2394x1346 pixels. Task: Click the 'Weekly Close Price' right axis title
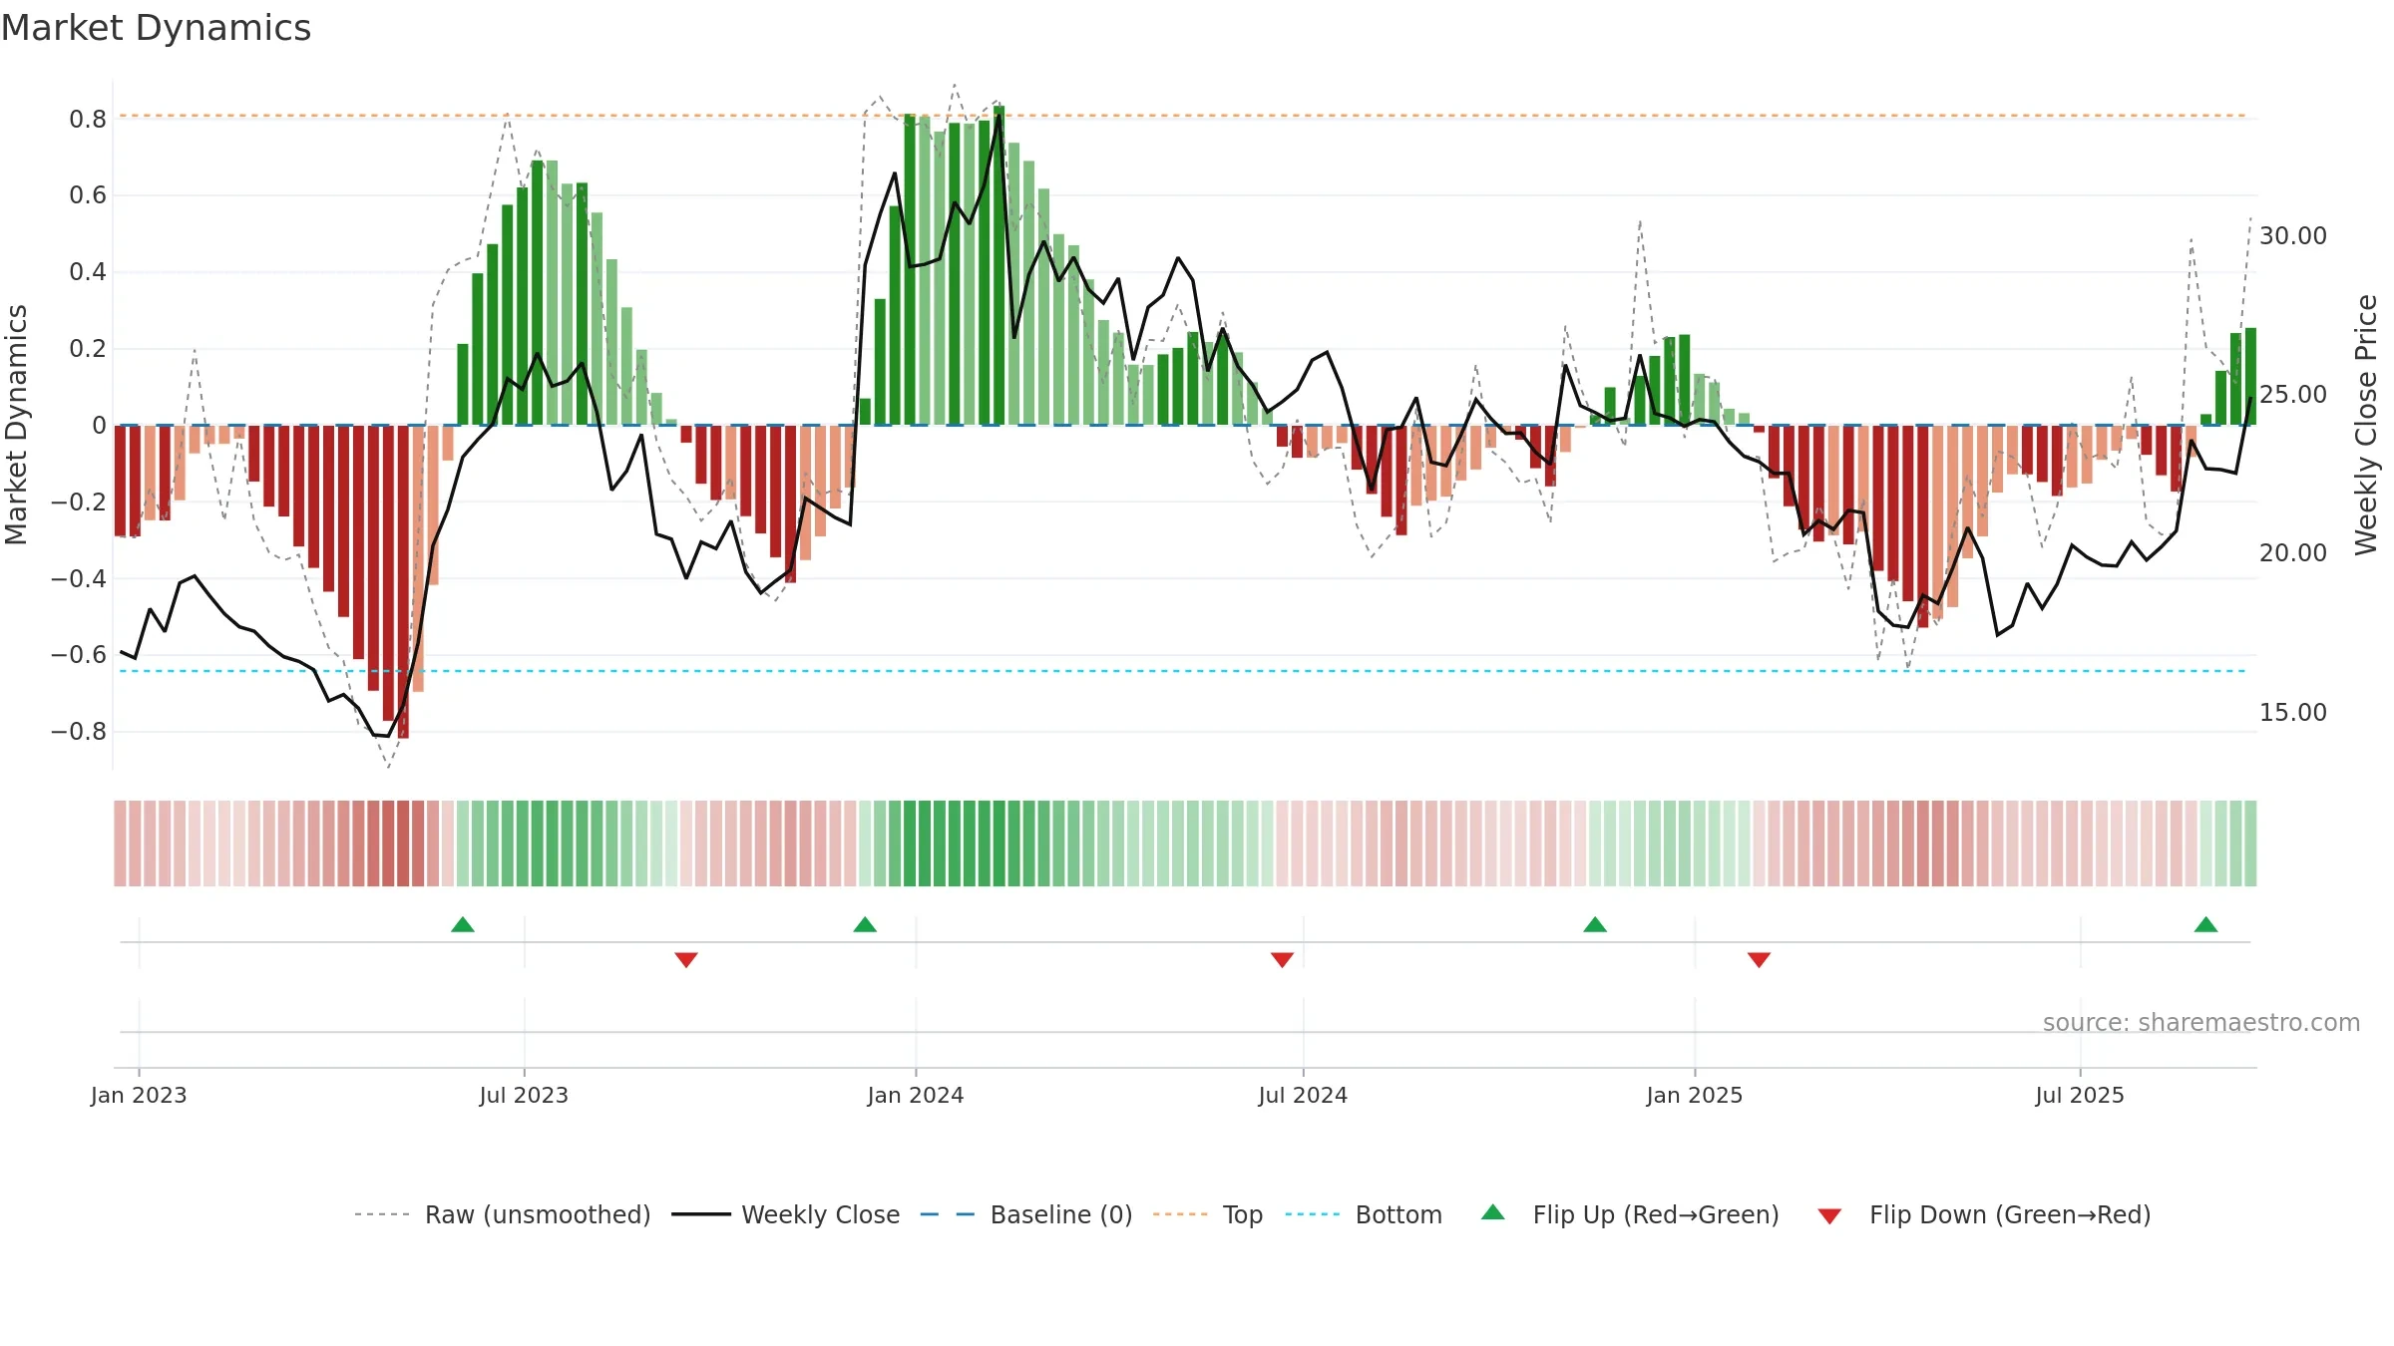pyautogui.click(x=2366, y=425)
